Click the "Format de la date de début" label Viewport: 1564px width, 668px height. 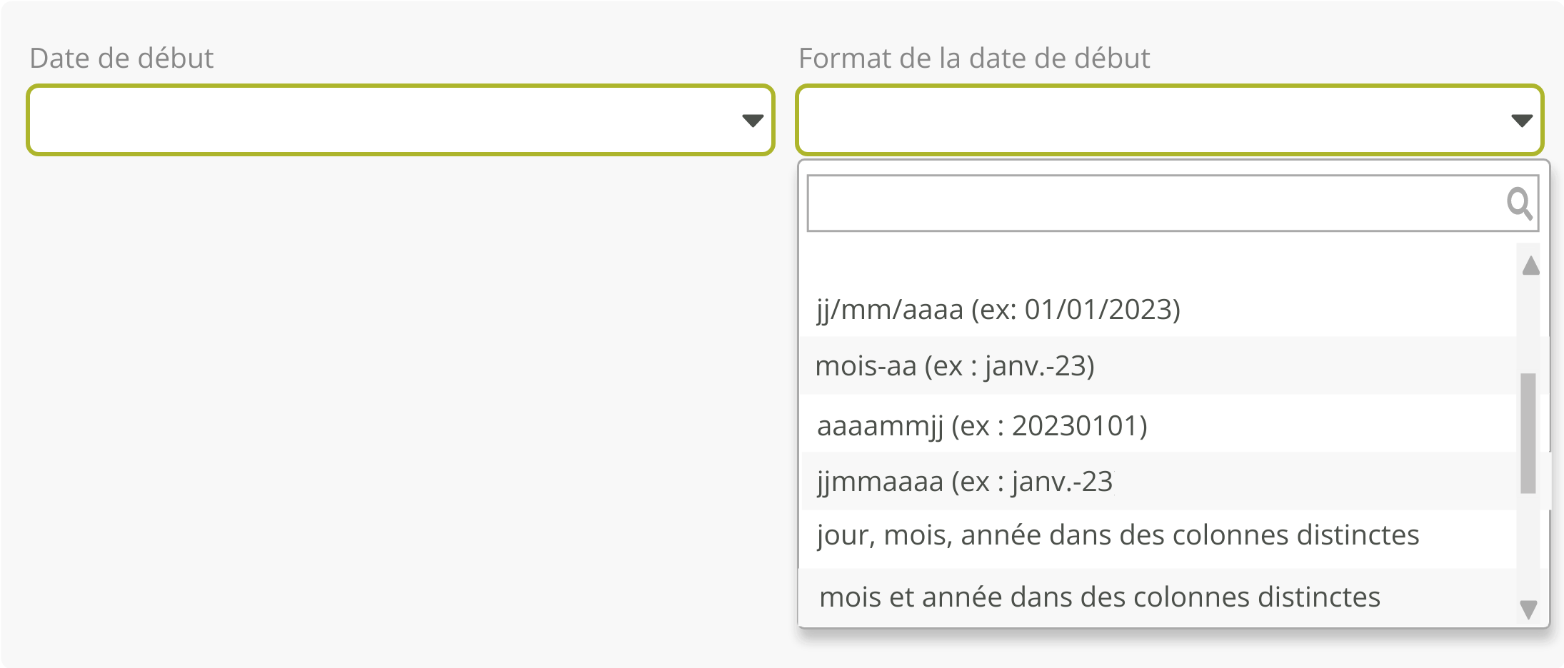973,59
